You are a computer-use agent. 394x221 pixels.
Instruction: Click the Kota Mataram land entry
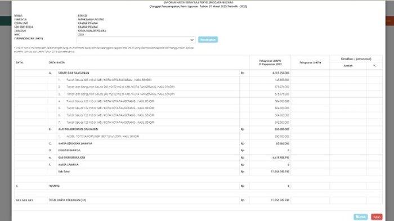(109, 80)
